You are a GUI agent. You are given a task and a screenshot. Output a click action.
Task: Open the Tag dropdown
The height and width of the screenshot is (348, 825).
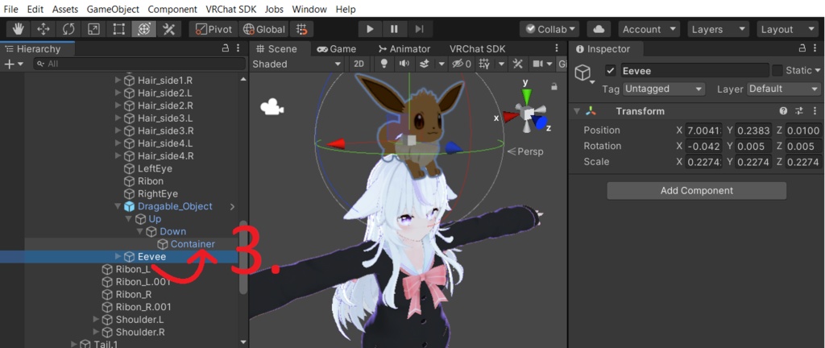(x=664, y=89)
